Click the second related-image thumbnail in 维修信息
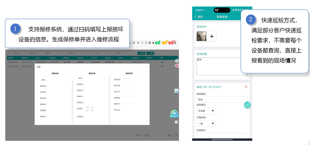This screenshot has width=310, height=145. click(92, 109)
